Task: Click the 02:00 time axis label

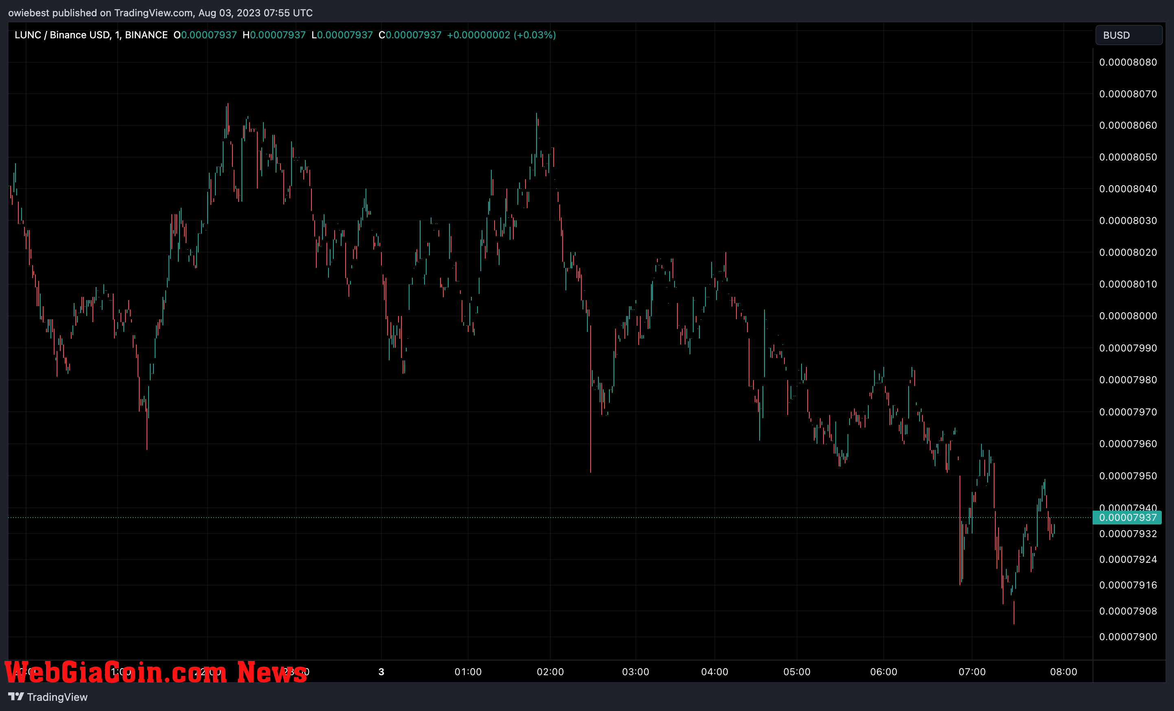Action: tap(550, 672)
